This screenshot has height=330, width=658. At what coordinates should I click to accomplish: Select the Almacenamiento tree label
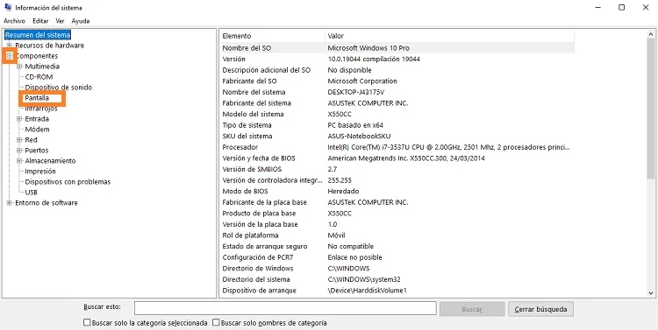pos(50,161)
